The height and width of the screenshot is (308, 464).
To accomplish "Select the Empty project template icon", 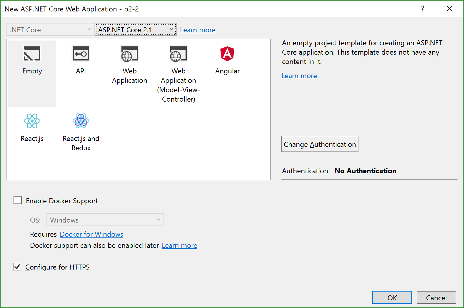I will tap(32, 54).
